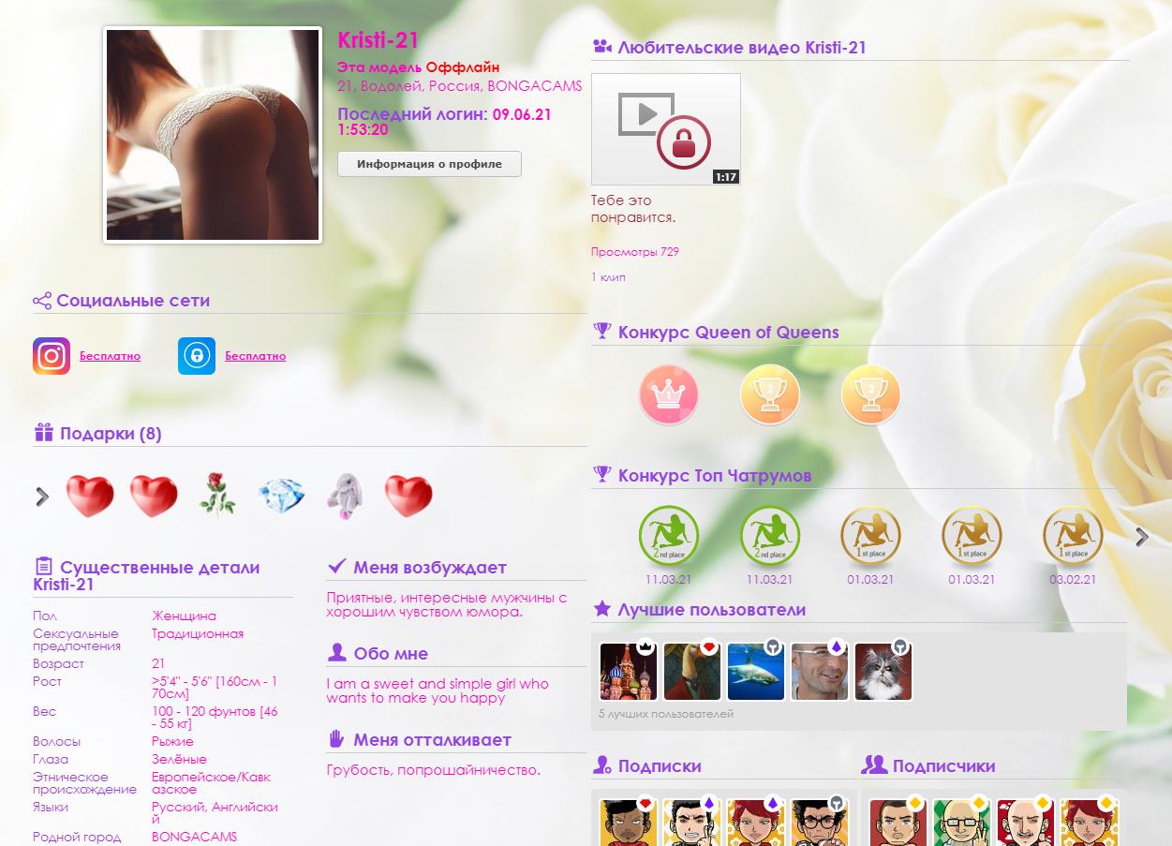Click the first gold trophy Queen badge
This screenshot has width=1172, height=846.
(x=770, y=394)
